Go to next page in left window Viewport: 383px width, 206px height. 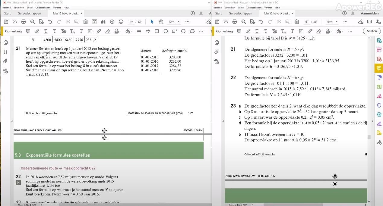pyautogui.click(x=121, y=22)
